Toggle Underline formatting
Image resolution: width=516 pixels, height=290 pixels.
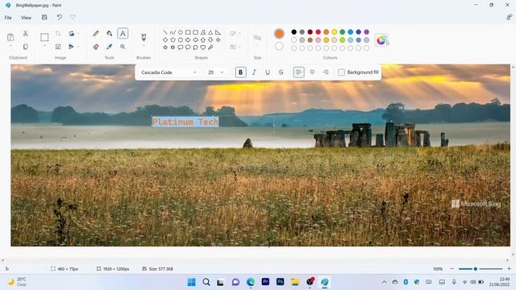pos(268,72)
